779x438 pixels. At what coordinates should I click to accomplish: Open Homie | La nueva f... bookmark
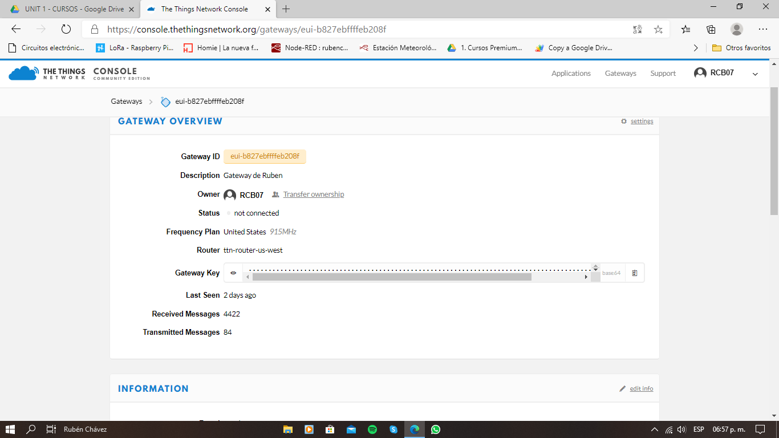coord(221,48)
